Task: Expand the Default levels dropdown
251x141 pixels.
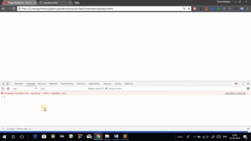Action: [96, 89]
